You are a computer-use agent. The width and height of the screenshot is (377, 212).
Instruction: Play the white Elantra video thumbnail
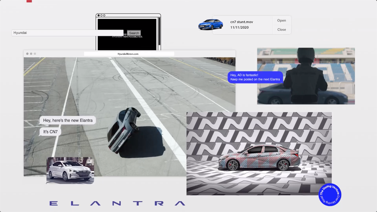coord(70,170)
